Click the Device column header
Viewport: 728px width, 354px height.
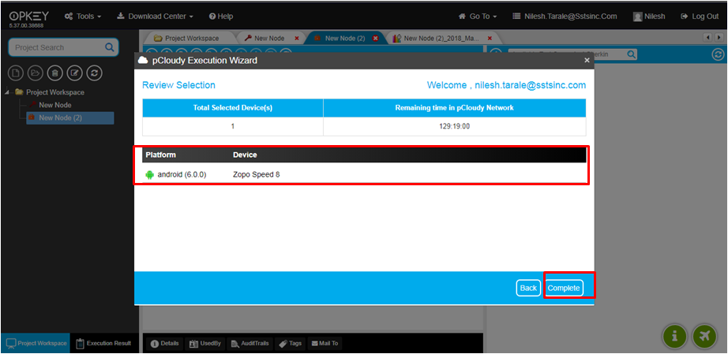tap(245, 155)
